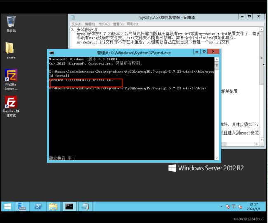Maximize the Notepad window

coord(249,16)
